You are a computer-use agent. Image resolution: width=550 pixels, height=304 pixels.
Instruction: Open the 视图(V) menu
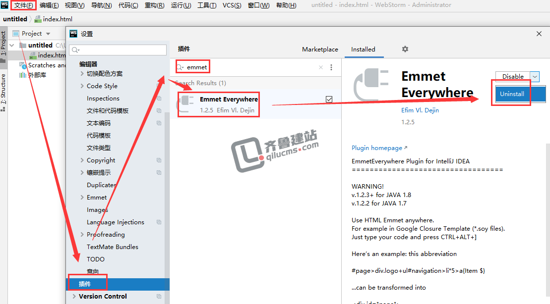coord(75,5)
